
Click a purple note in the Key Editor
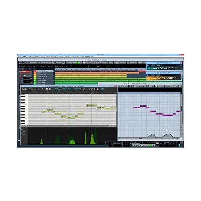[x=137, y=107]
